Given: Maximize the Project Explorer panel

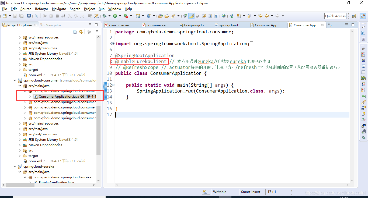Looking at the screenshot, I should click(x=96, y=25).
